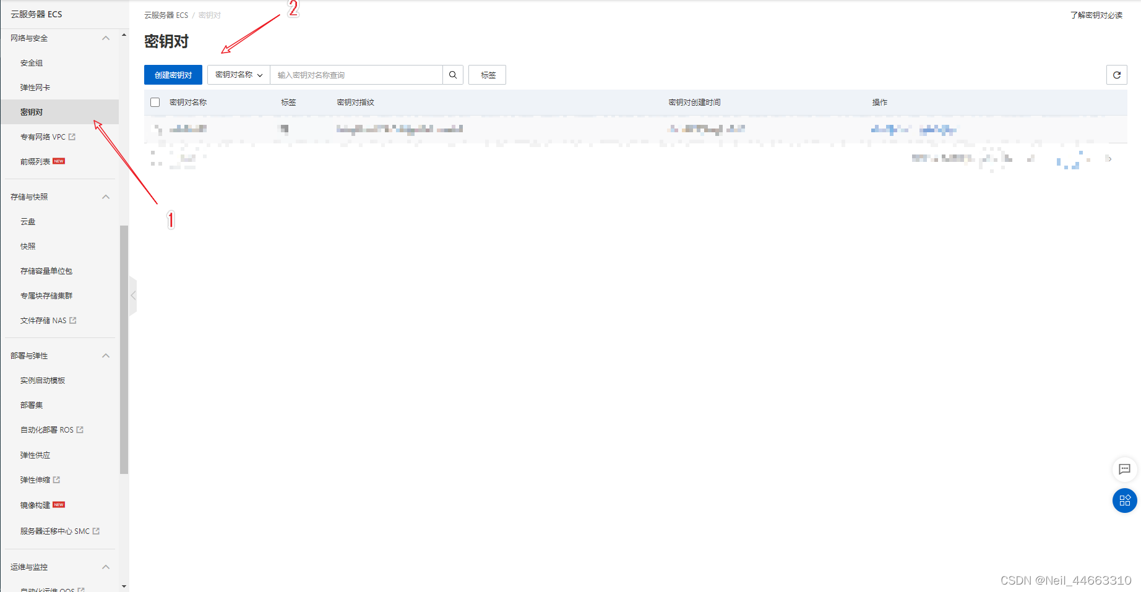Open 实例启动模板 menu item
1141x592 pixels.
[x=43, y=381]
